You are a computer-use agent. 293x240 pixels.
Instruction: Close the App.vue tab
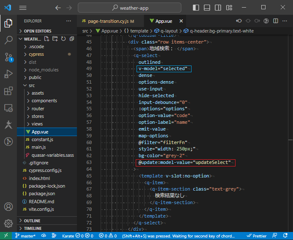click(x=181, y=21)
